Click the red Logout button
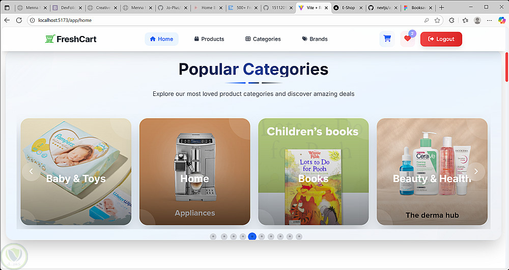This screenshot has width=509, height=270. click(x=441, y=39)
